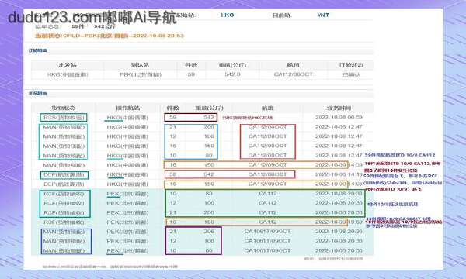
Task: Click the 出发站 column header in booking table
Action: pos(68,65)
